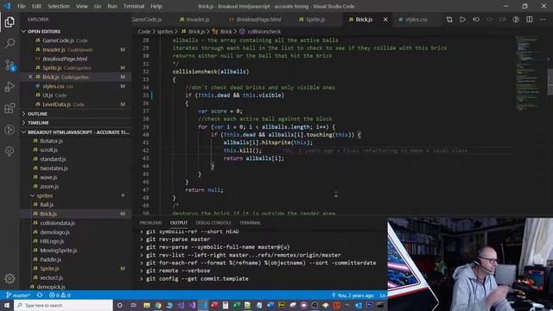Click the Run play icon in editor toolbar
This screenshot has width=553, height=311.
click(x=462, y=20)
